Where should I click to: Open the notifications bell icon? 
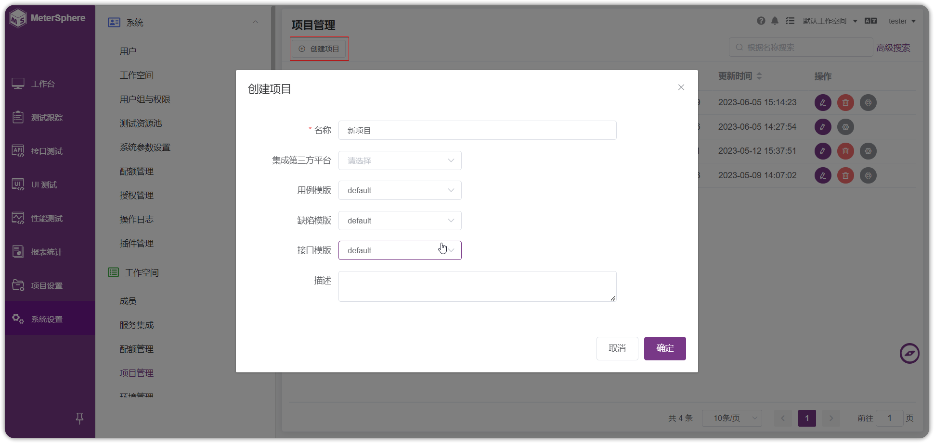(x=775, y=21)
